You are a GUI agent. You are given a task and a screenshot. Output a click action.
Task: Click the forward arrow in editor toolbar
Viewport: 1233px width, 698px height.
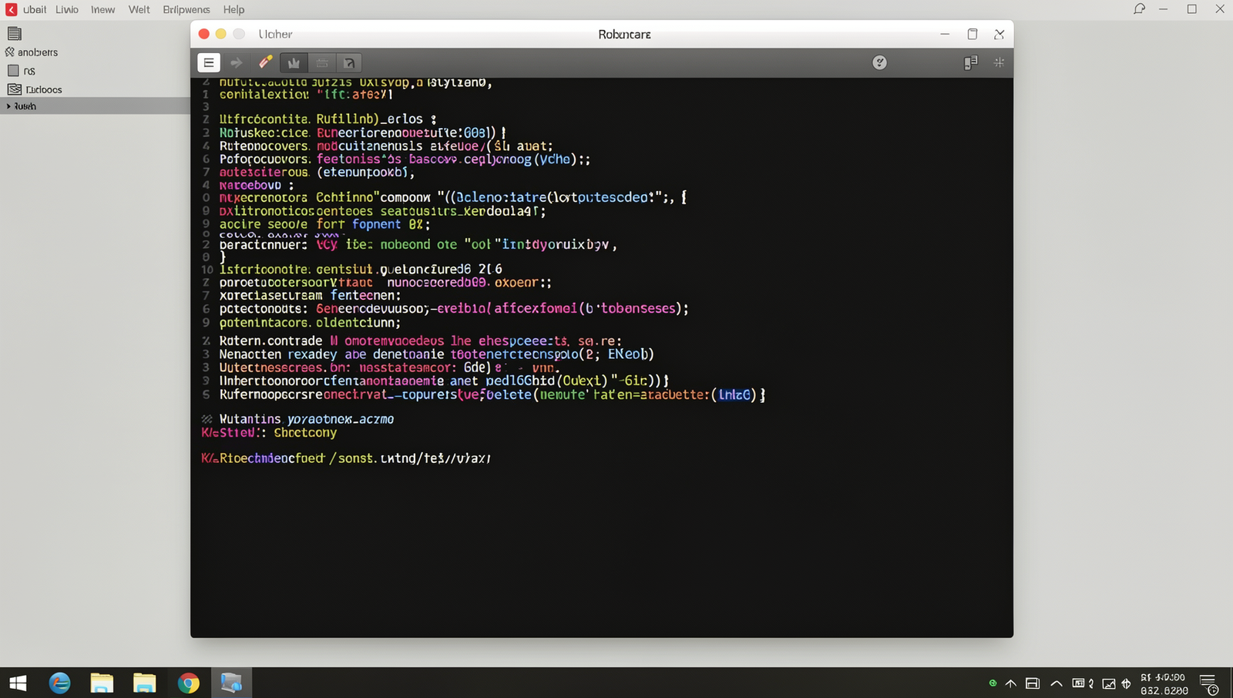[237, 62]
